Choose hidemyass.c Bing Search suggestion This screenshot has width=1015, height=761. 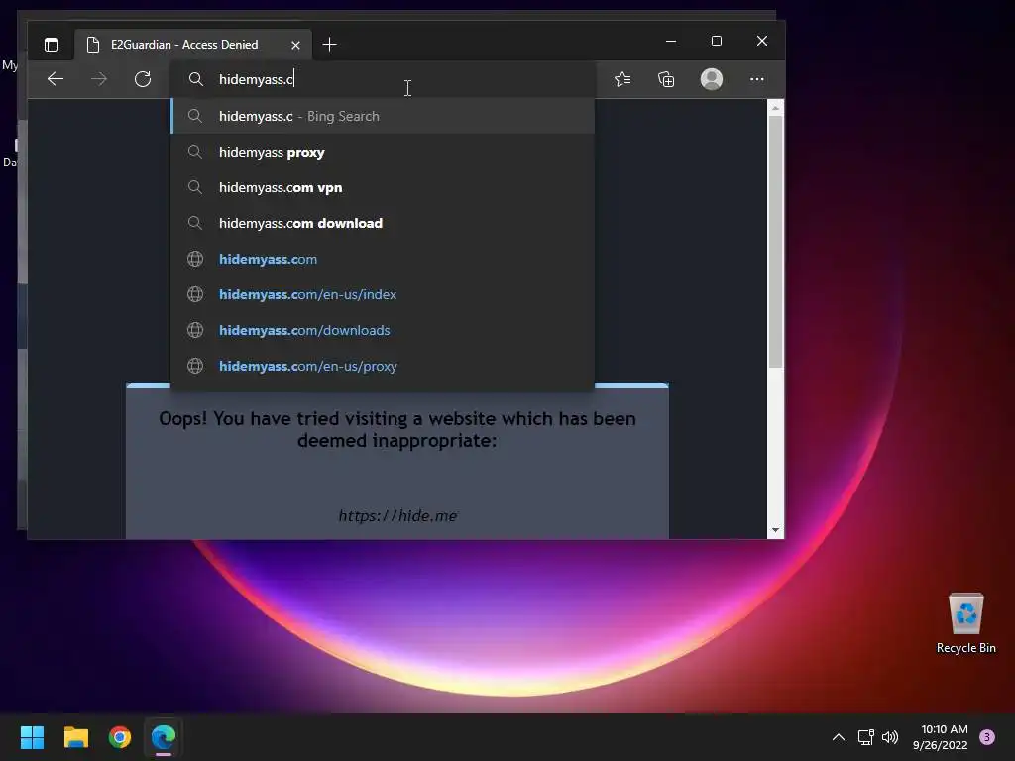click(x=383, y=117)
